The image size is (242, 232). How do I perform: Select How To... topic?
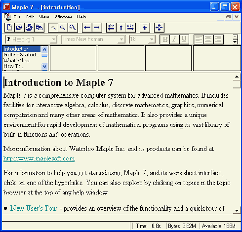[x=21, y=66]
